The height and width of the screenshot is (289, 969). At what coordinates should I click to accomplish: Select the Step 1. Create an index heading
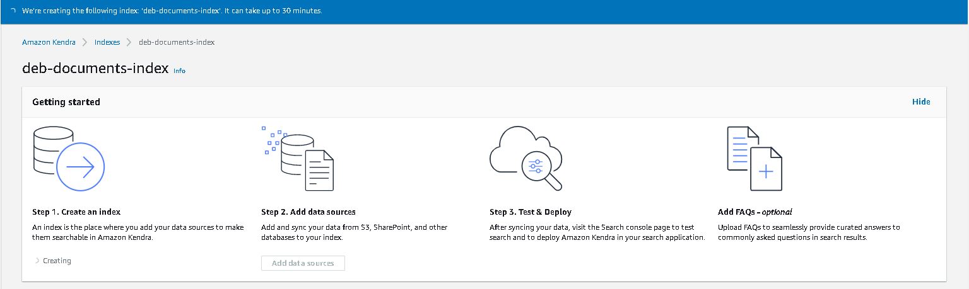[76, 212]
